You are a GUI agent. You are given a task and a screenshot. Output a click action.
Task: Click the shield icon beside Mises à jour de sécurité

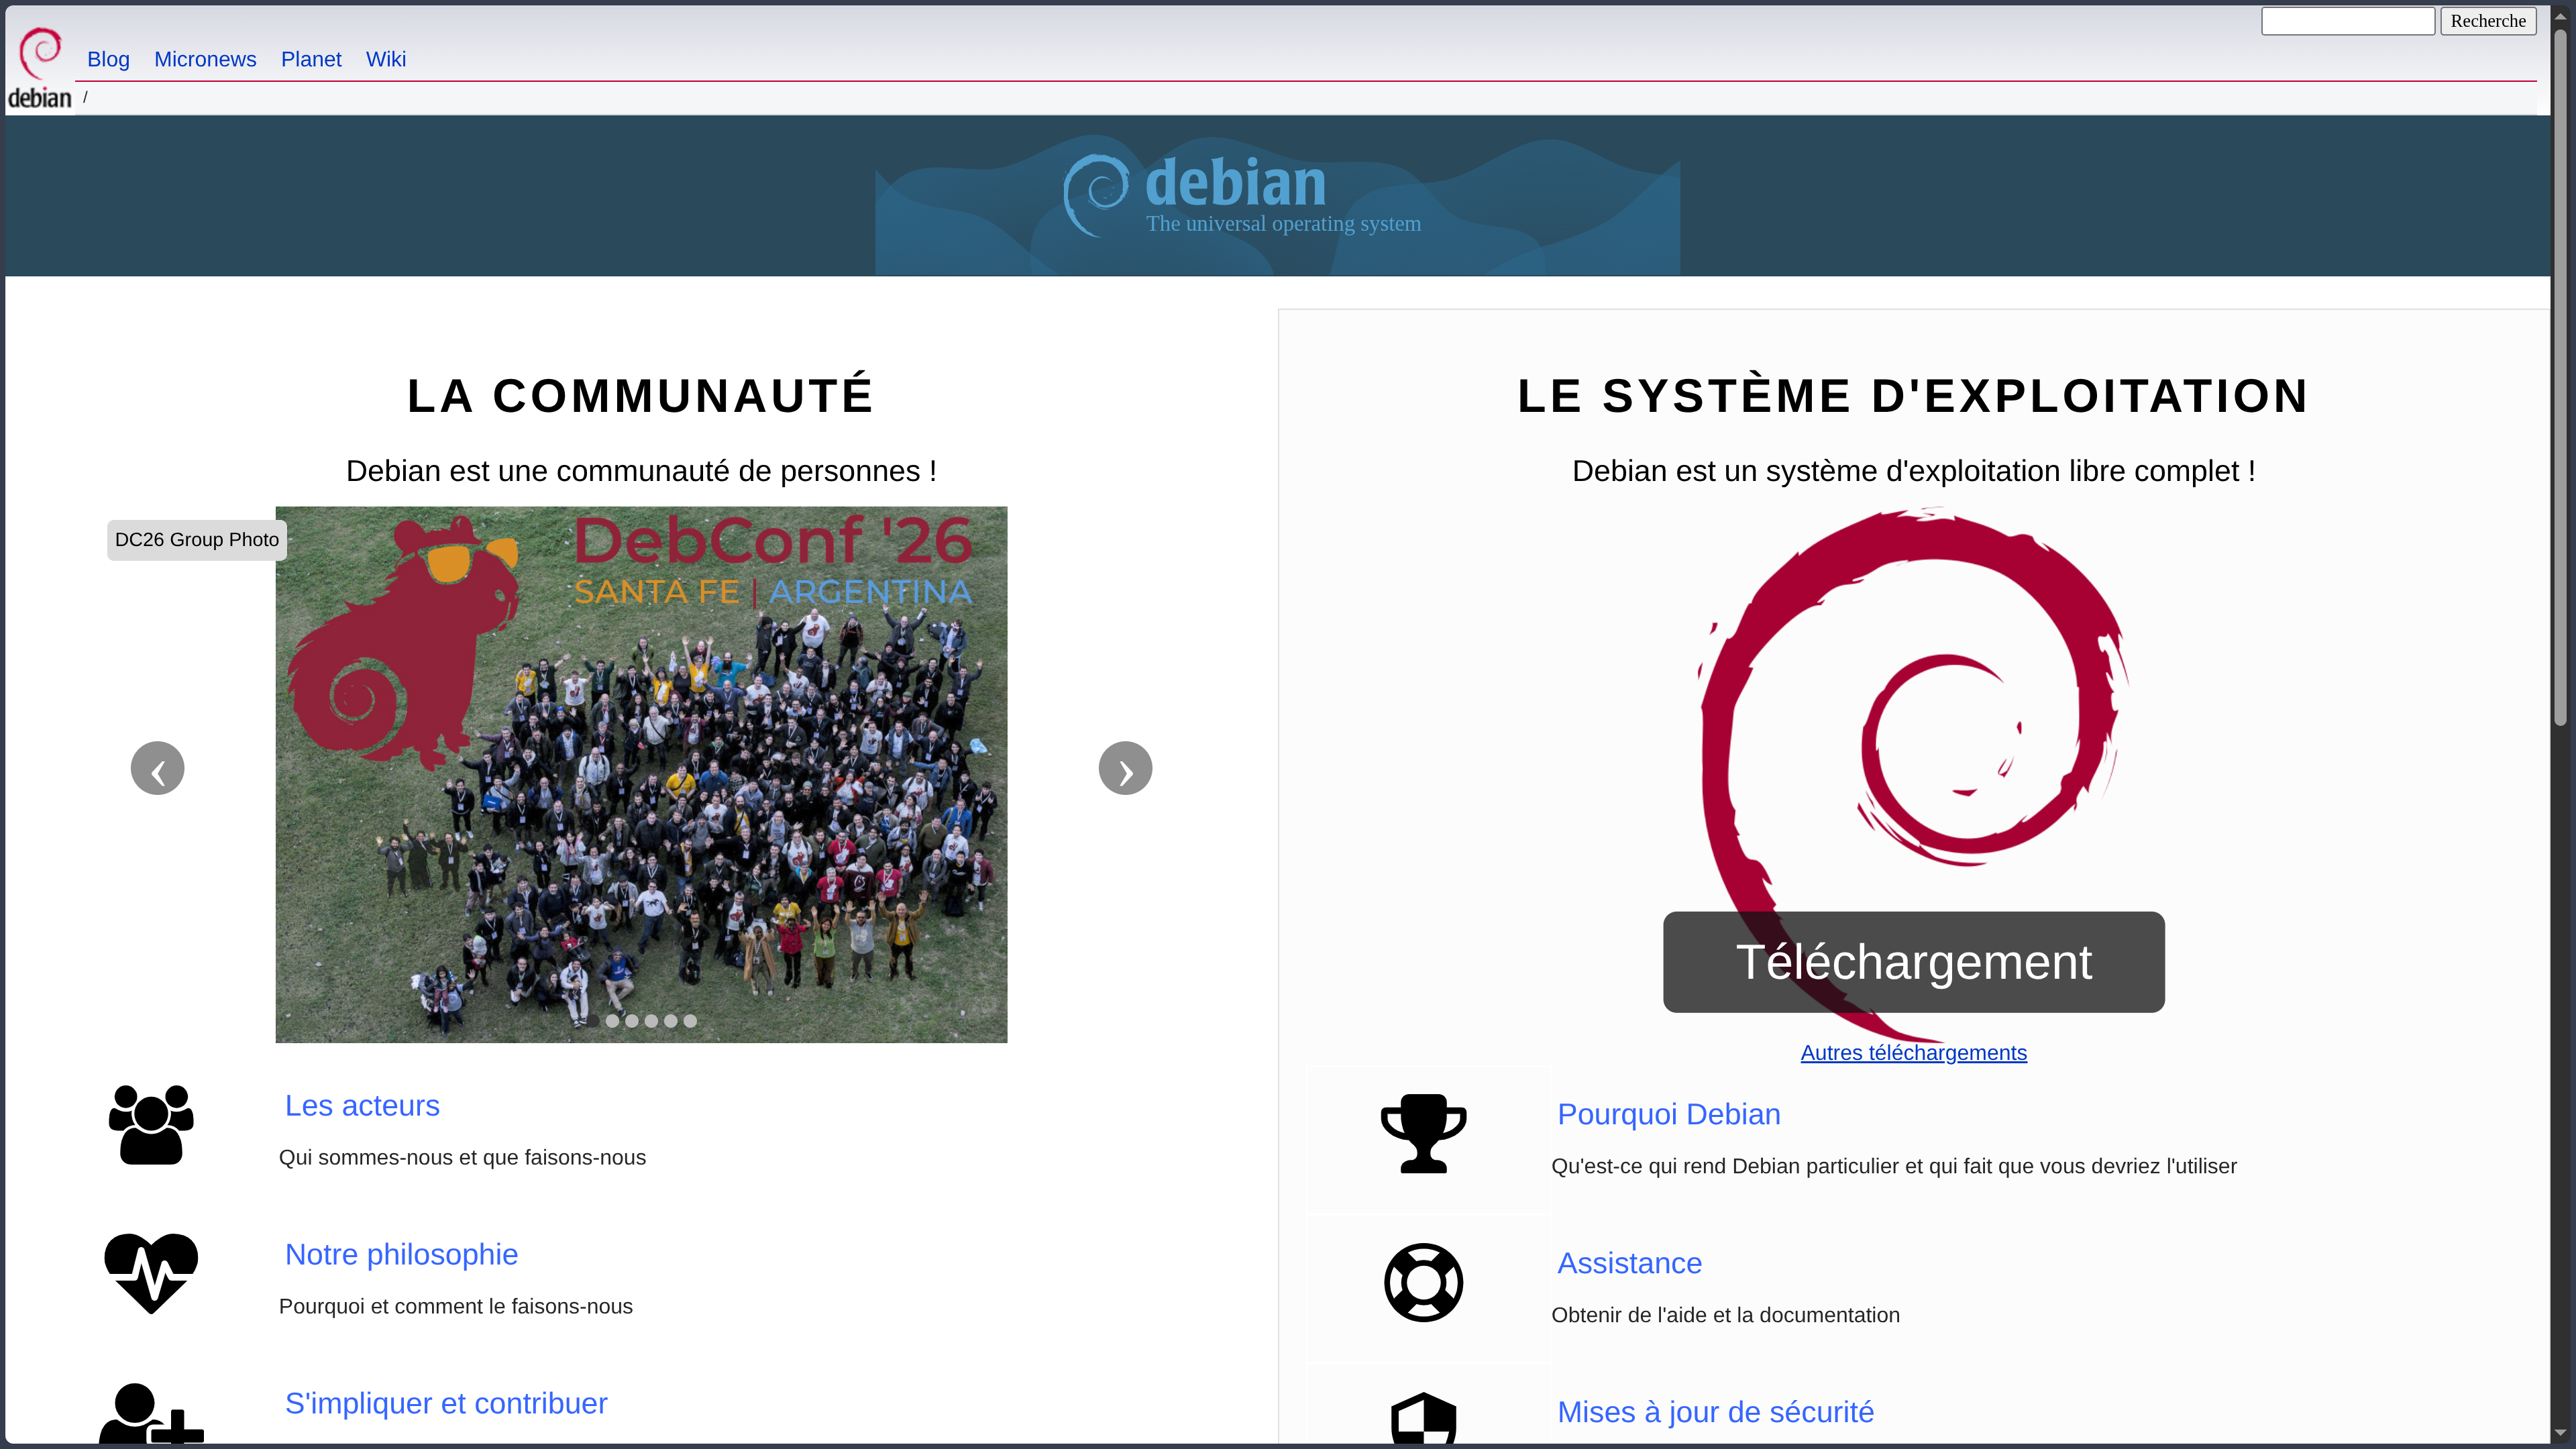[x=1423, y=1418]
